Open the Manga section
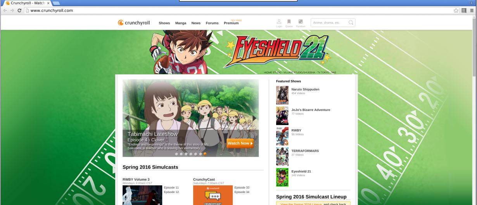 [x=181, y=23]
